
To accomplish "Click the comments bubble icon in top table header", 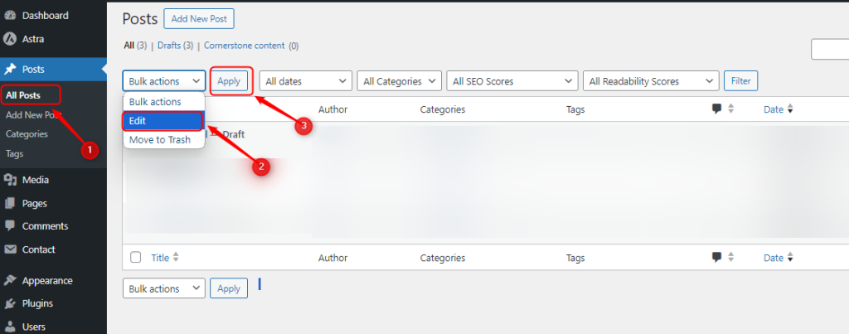I will pyautogui.click(x=716, y=109).
